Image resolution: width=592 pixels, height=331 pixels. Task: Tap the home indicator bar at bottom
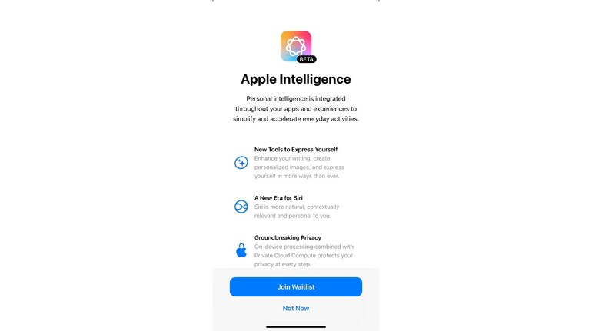pyautogui.click(x=296, y=327)
